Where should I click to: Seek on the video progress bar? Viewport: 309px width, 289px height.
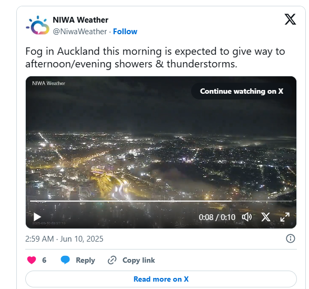point(161,201)
